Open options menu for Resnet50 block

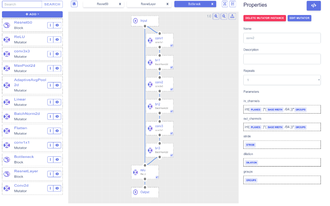[x=50, y=25]
